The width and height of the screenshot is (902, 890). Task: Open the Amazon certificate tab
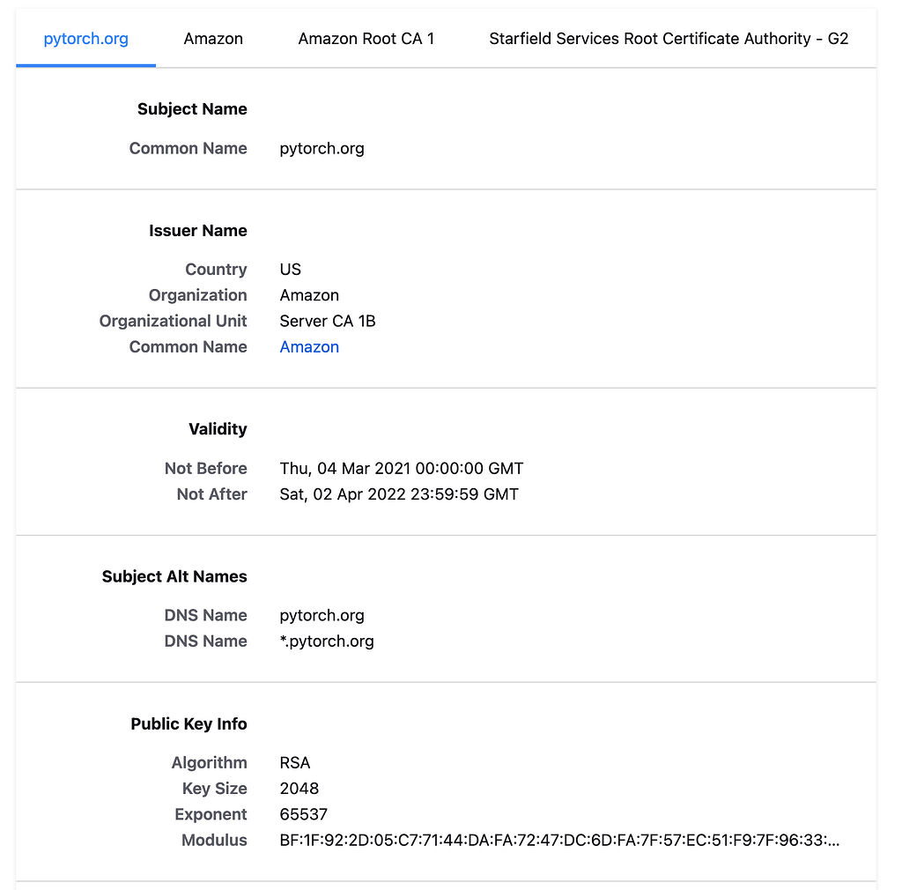point(213,39)
